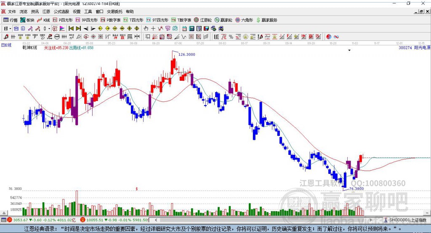Open the 江恩 menu
Viewport: 431px width, 233px height.
(46, 11)
